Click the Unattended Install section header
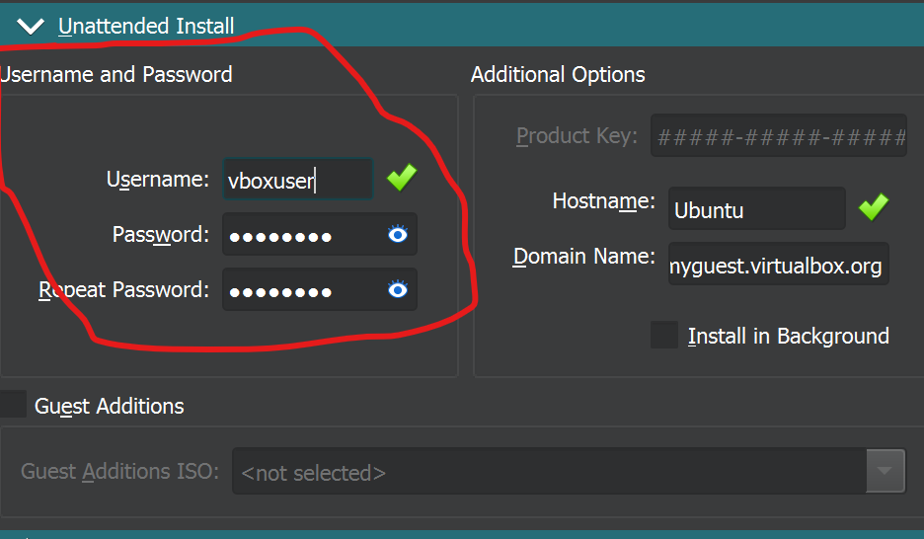This screenshot has height=539, width=924. click(462, 26)
